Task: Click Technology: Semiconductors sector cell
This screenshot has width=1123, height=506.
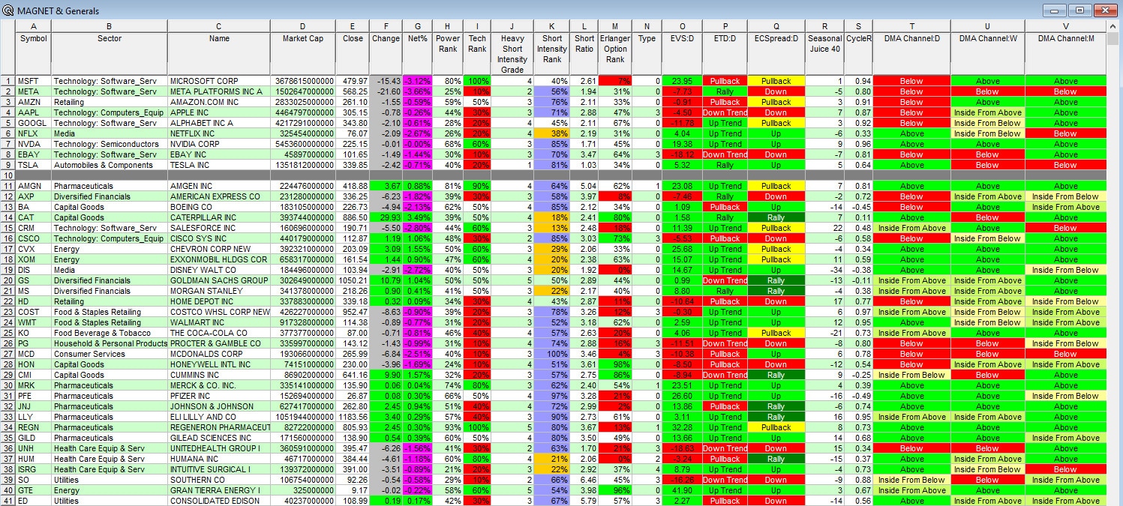Action: coord(110,143)
